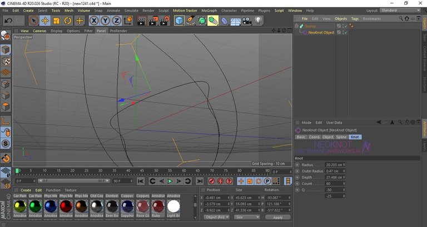The image size is (427, 227).
Task: Select the green Car Paint material
Action: point(36,207)
